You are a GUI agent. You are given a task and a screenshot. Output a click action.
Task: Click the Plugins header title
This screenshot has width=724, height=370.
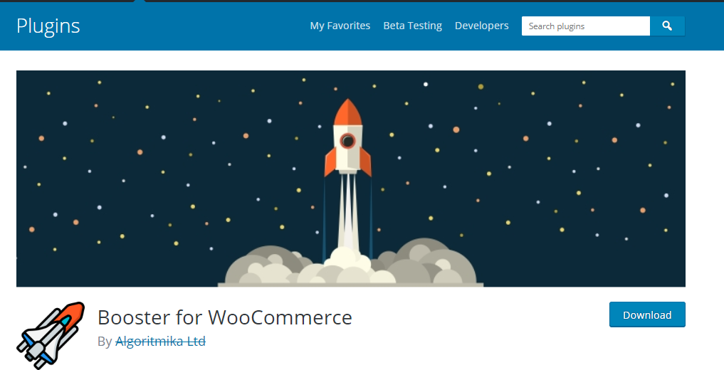click(48, 26)
